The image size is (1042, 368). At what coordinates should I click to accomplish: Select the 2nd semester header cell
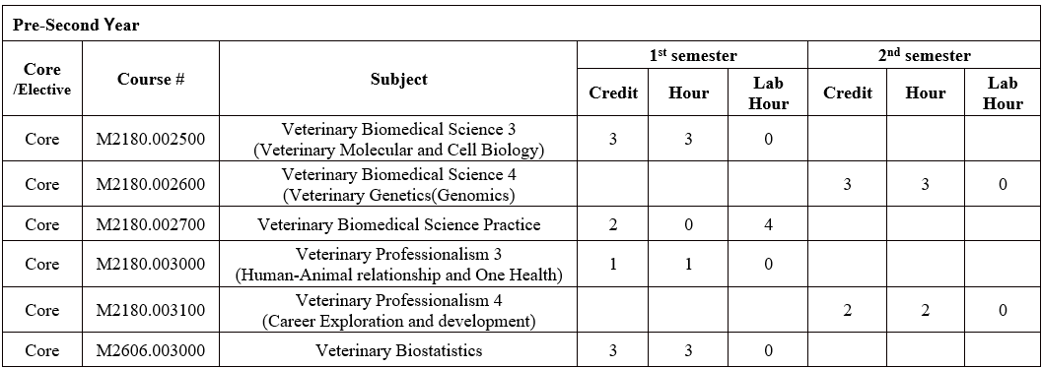924,55
